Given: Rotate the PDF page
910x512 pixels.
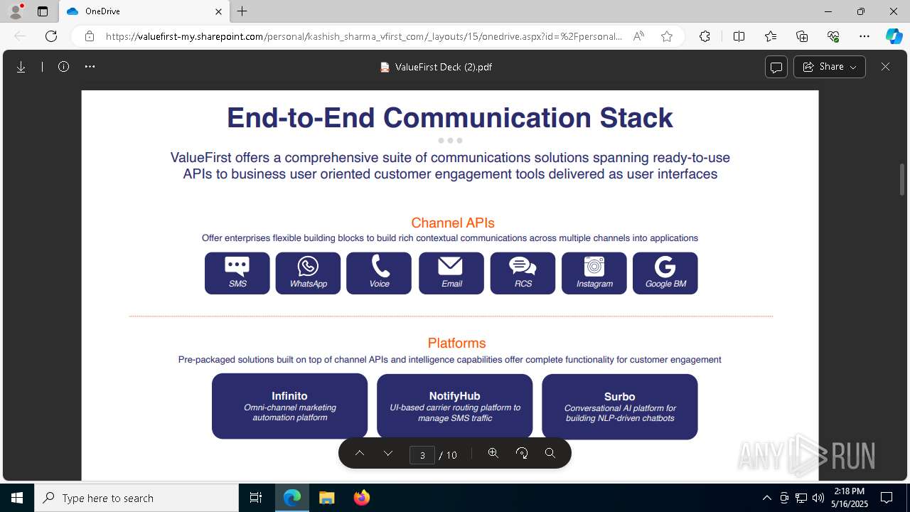Looking at the screenshot, I should tap(522, 454).
